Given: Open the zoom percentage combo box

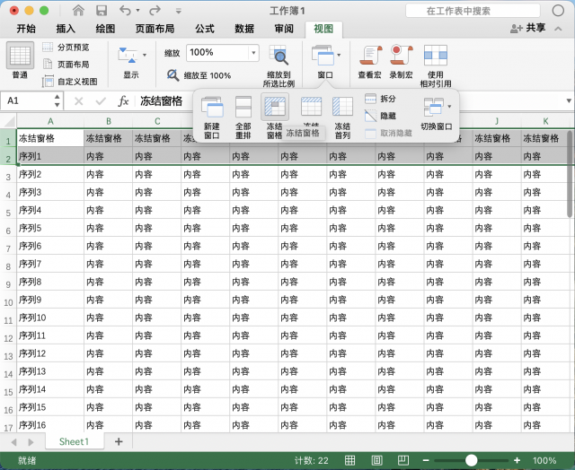Looking at the screenshot, I should tap(222, 53).
